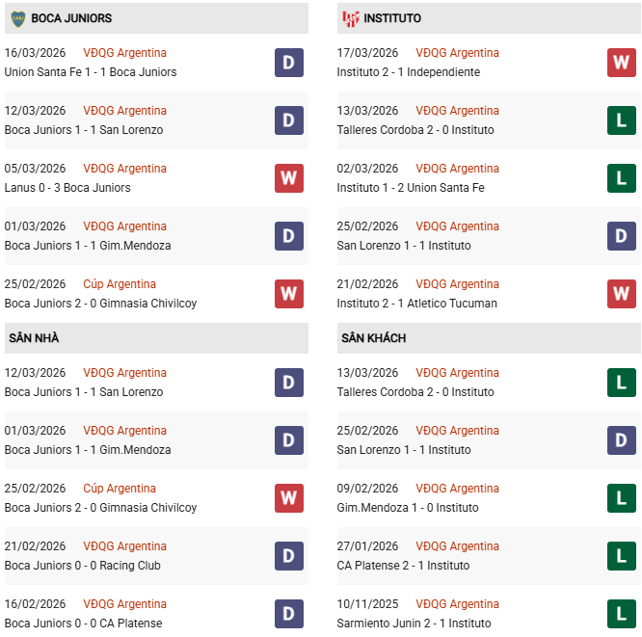
Task: Click win badge for Instituto vs Independiente
Action: pos(621,63)
